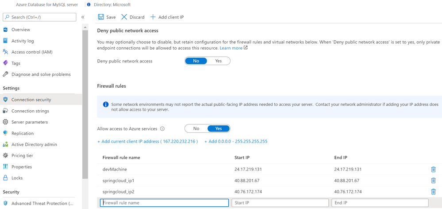Click the info icon beside Directory: Microsoft
Screen dimensions: 442x209
pos(89,5)
